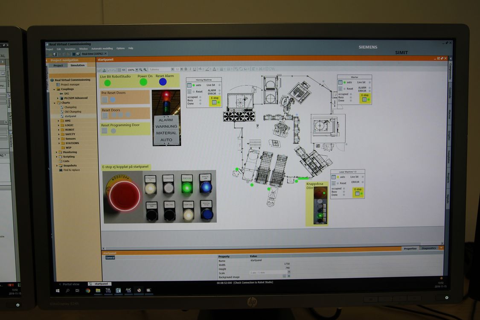Screen dimensions: 480x320
Task: Collapse the Charts tree node
Action: pos(55,103)
